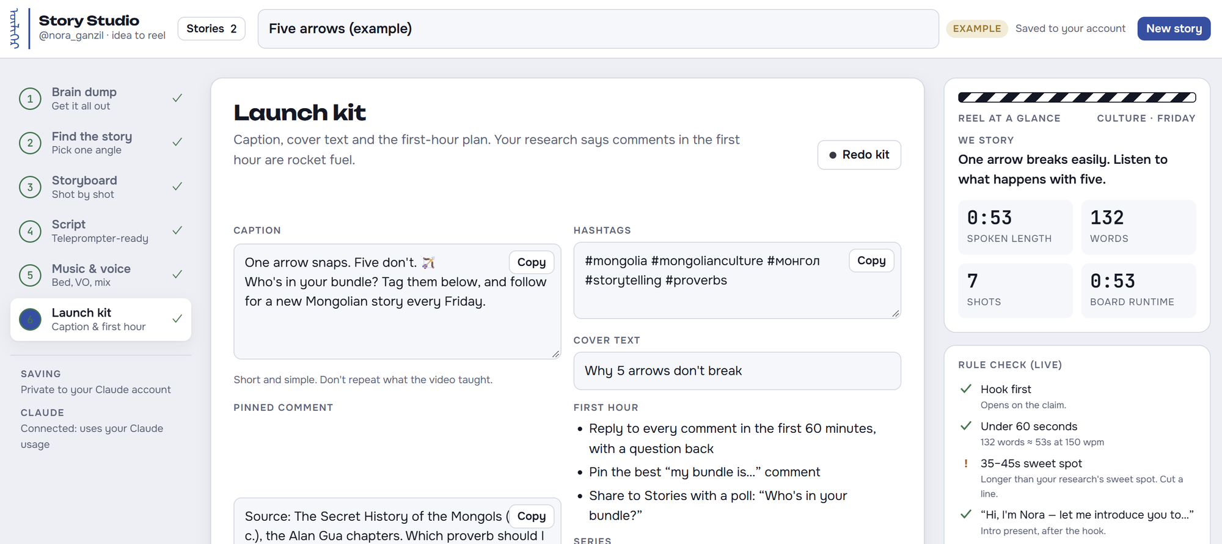Click the checkmark beside Storyboard
This screenshot has height=544, width=1222.
coord(177,186)
